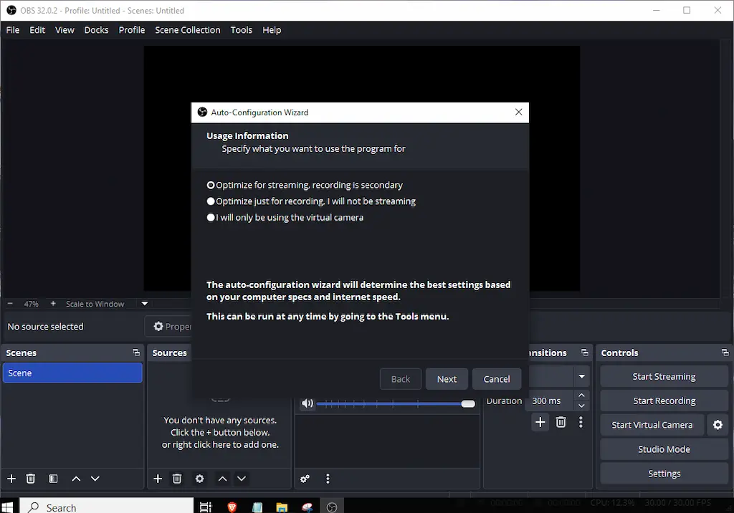Move source up

(222, 479)
